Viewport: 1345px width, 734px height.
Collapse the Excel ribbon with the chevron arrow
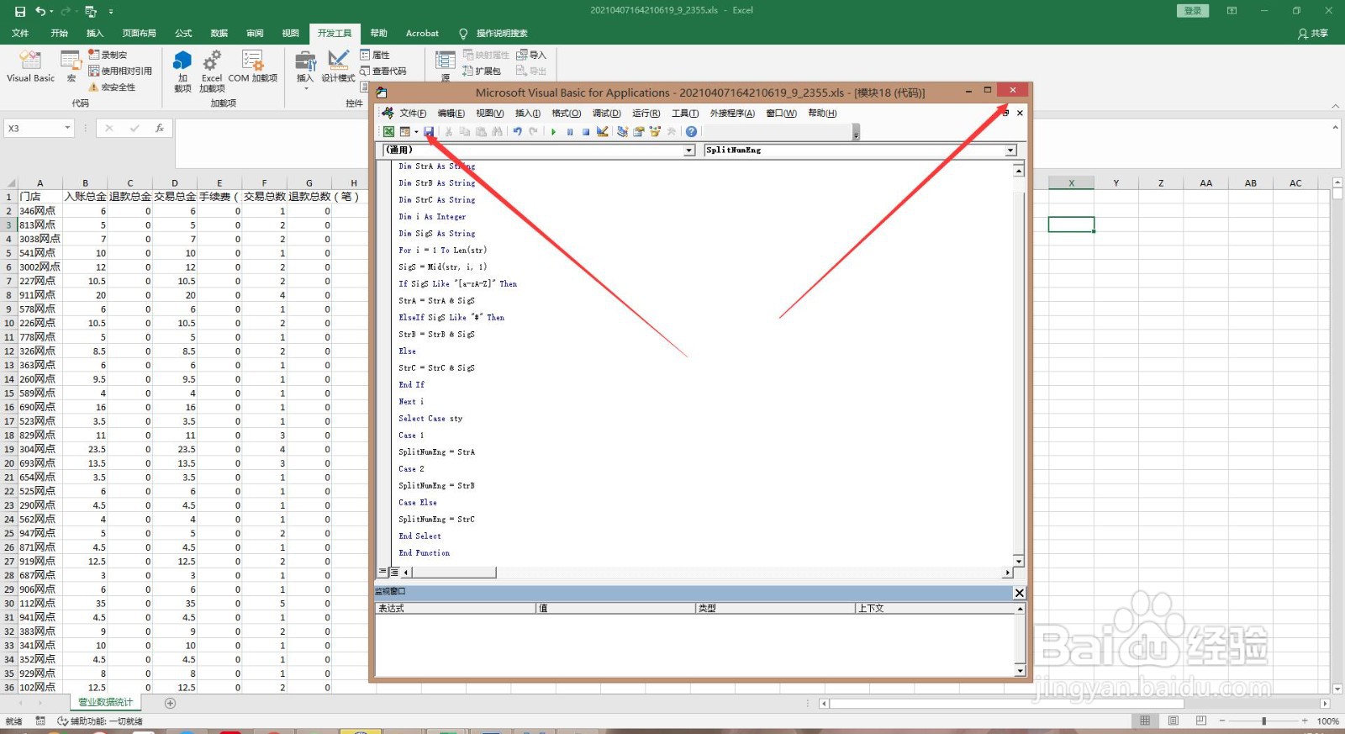[1336, 106]
